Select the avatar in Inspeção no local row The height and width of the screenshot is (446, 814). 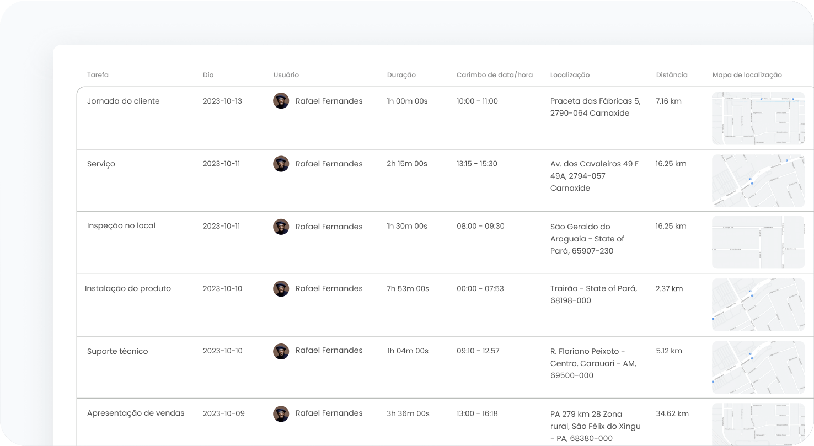tap(281, 227)
